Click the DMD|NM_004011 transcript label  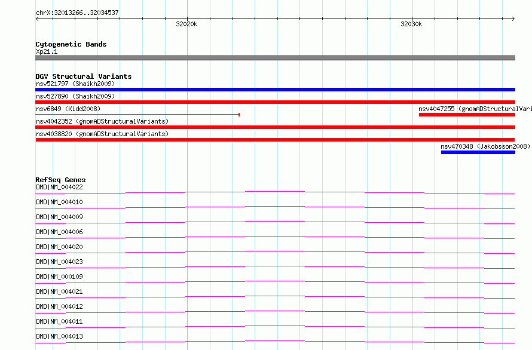[59, 321]
